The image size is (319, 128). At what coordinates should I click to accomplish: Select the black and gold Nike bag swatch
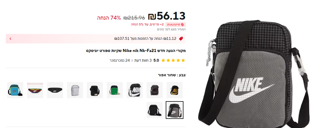(x=175, y=90)
